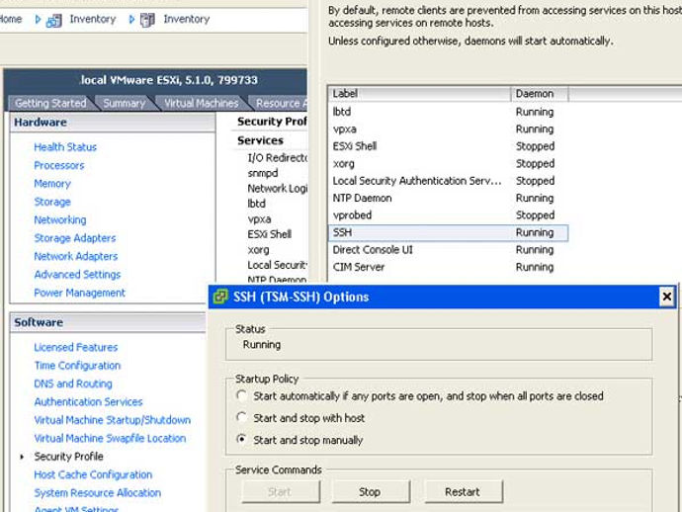Viewport: 682px width, 512px height.
Task: Open DNS and Routing link
Action: click(x=73, y=384)
